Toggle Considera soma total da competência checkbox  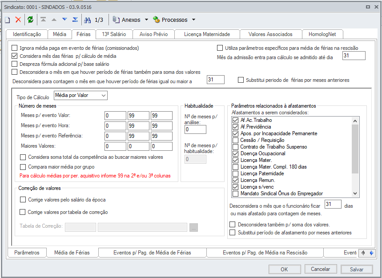pos(23,157)
